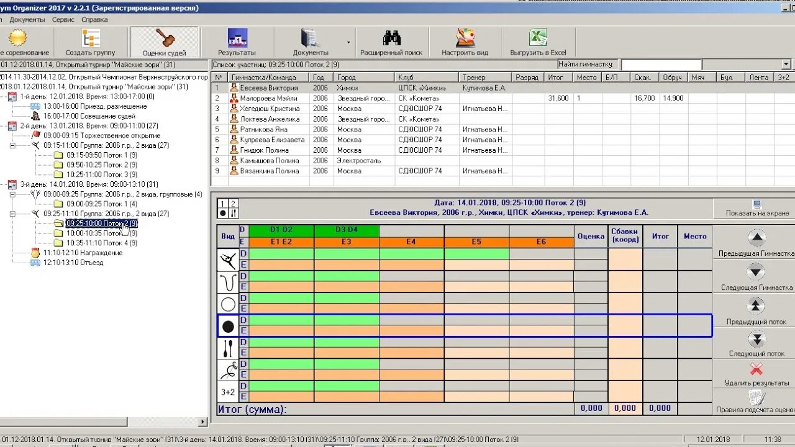Select the clubs apparatus icon
This screenshot has width=795, height=447.
[x=228, y=348]
